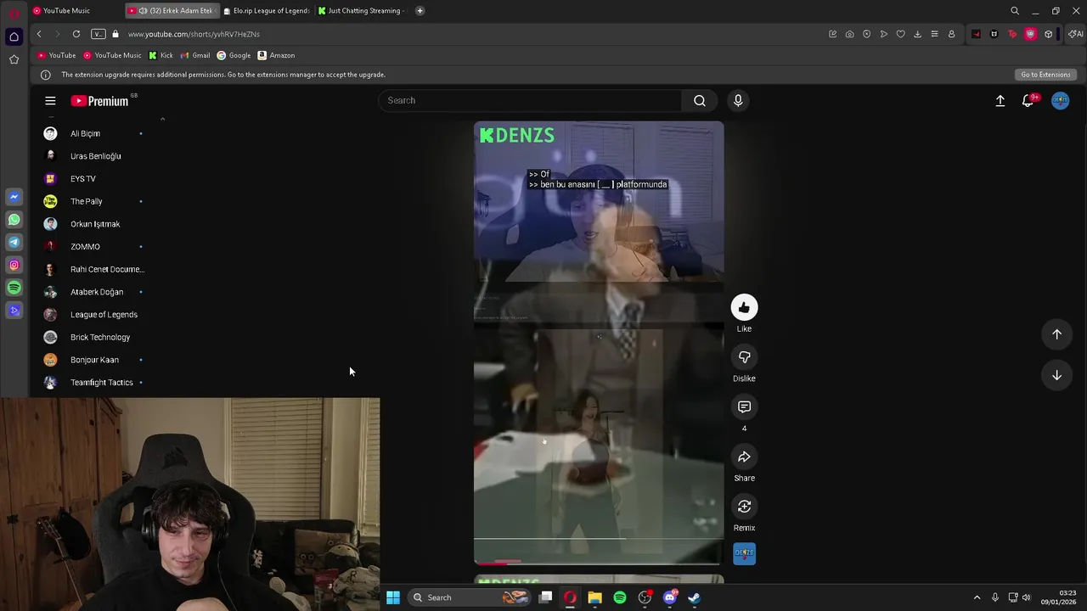Screen dimensions: 1087x611
Task: Open the Windows Start menu
Action: (x=392, y=597)
